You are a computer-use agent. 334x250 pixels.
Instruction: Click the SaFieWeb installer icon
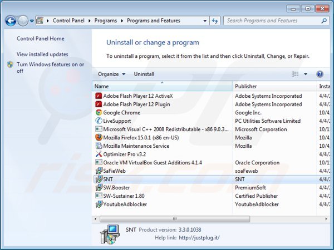tap(99, 171)
